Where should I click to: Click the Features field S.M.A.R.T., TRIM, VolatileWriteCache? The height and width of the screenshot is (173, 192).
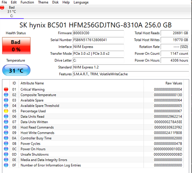point(131,74)
